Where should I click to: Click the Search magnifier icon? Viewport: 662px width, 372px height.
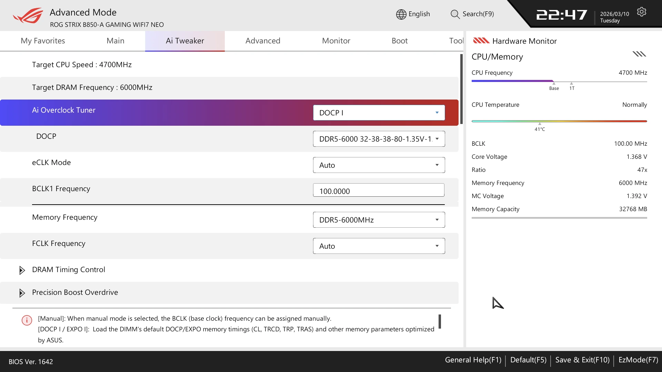coord(455,14)
